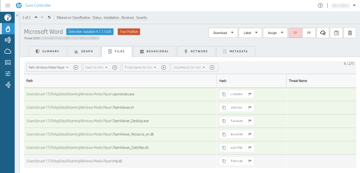Open the user account dropdown arrow
Screen dimensions: 360x173
[x=355, y=6]
